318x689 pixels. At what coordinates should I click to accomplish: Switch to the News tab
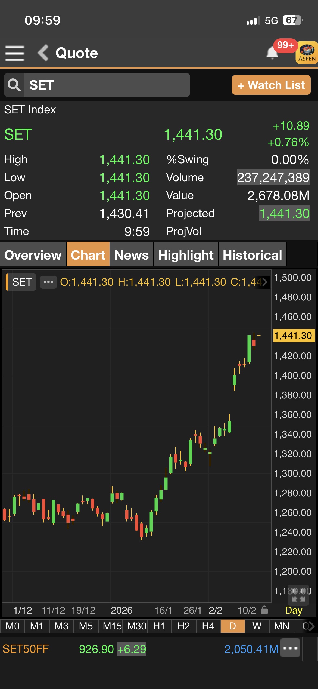click(x=132, y=255)
